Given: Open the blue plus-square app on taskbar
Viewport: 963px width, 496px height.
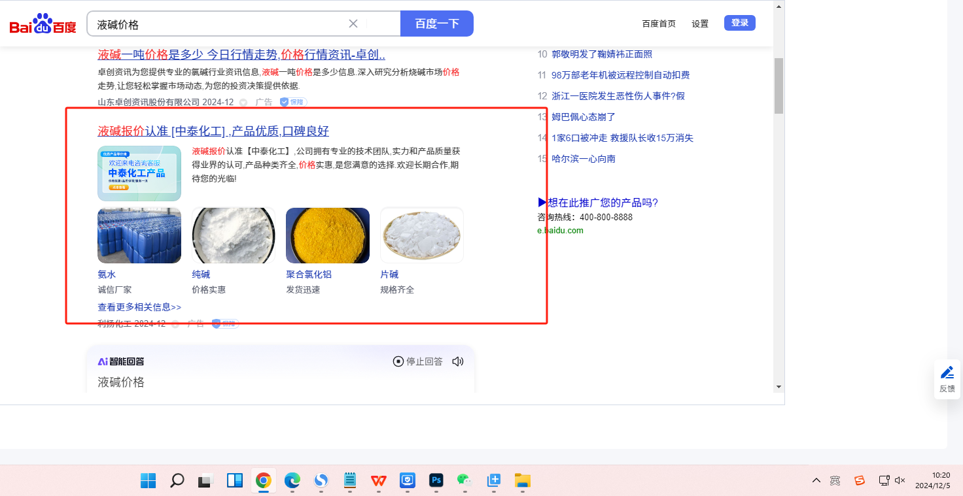Looking at the screenshot, I should [493, 480].
